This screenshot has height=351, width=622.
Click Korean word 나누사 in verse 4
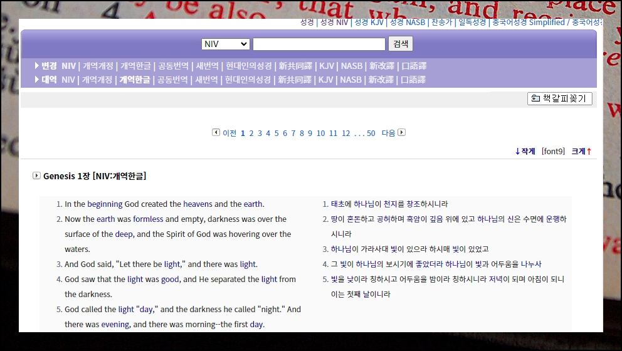click(531, 265)
